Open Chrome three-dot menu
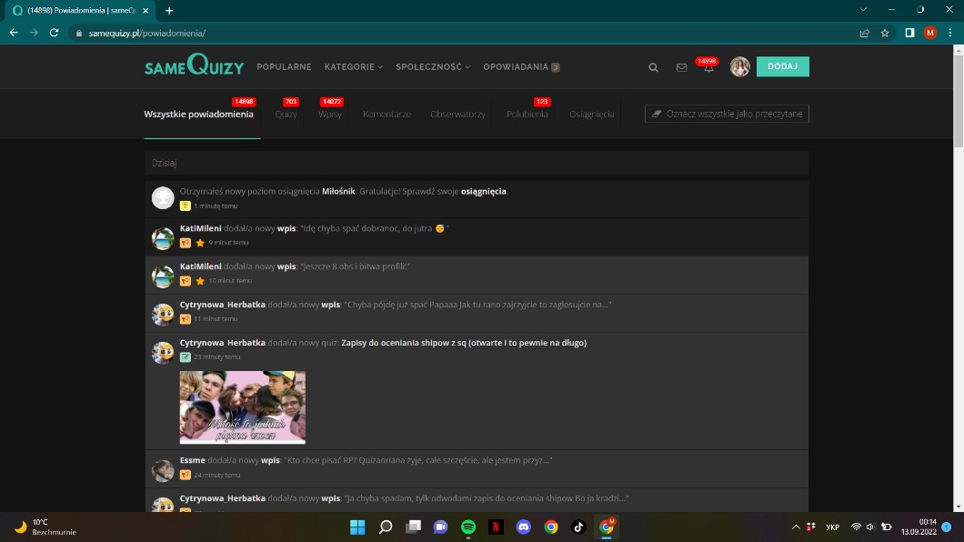 click(x=949, y=32)
